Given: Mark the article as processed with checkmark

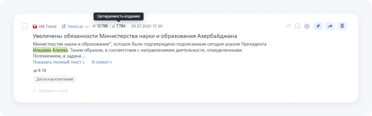Looking at the screenshot, I should coord(288,26).
